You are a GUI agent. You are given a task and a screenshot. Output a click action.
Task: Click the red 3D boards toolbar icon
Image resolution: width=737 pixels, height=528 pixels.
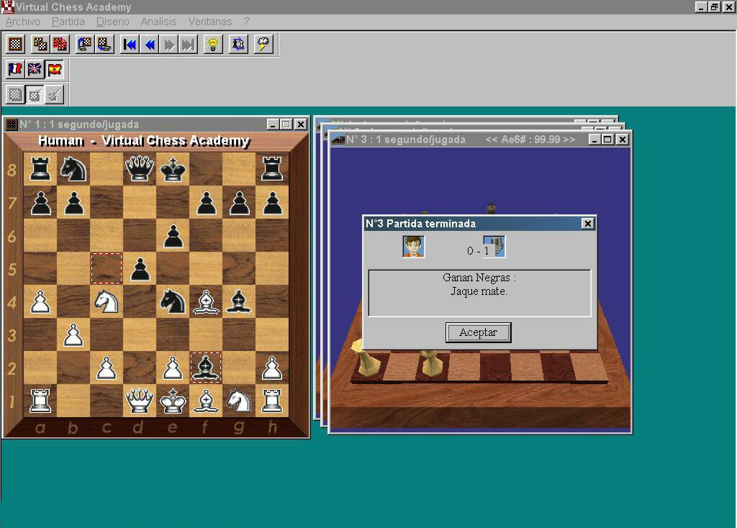60,45
